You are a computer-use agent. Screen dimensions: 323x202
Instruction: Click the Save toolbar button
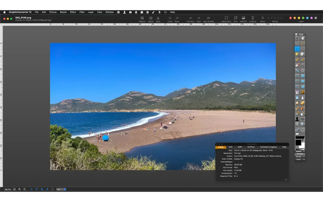[x=158, y=19]
